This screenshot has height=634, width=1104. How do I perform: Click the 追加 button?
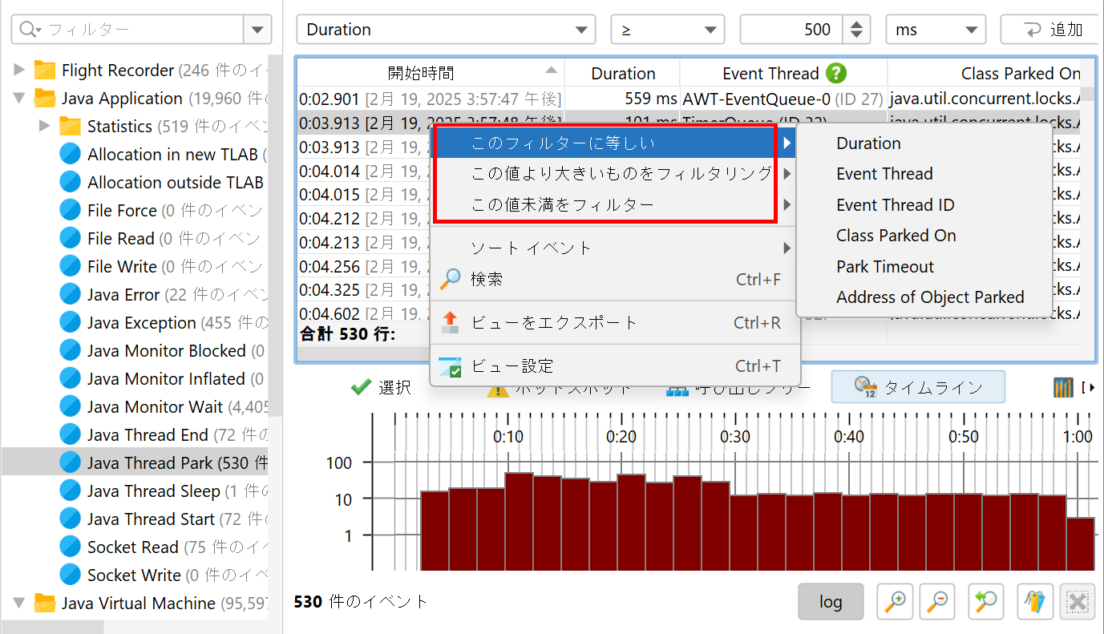click(1052, 30)
